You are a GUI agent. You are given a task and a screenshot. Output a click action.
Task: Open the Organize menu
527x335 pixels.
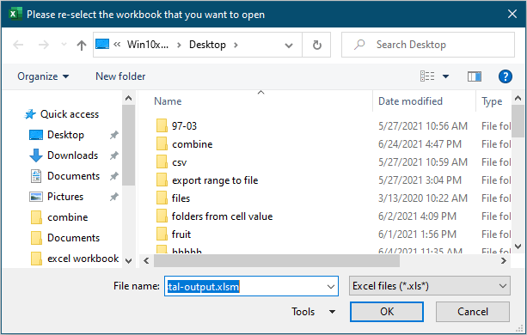click(43, 76)
